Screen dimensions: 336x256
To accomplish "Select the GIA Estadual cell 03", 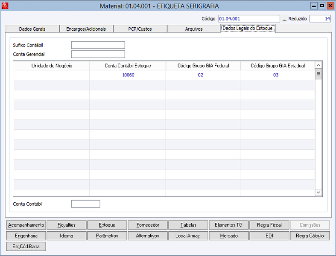I will coord(278,75).
